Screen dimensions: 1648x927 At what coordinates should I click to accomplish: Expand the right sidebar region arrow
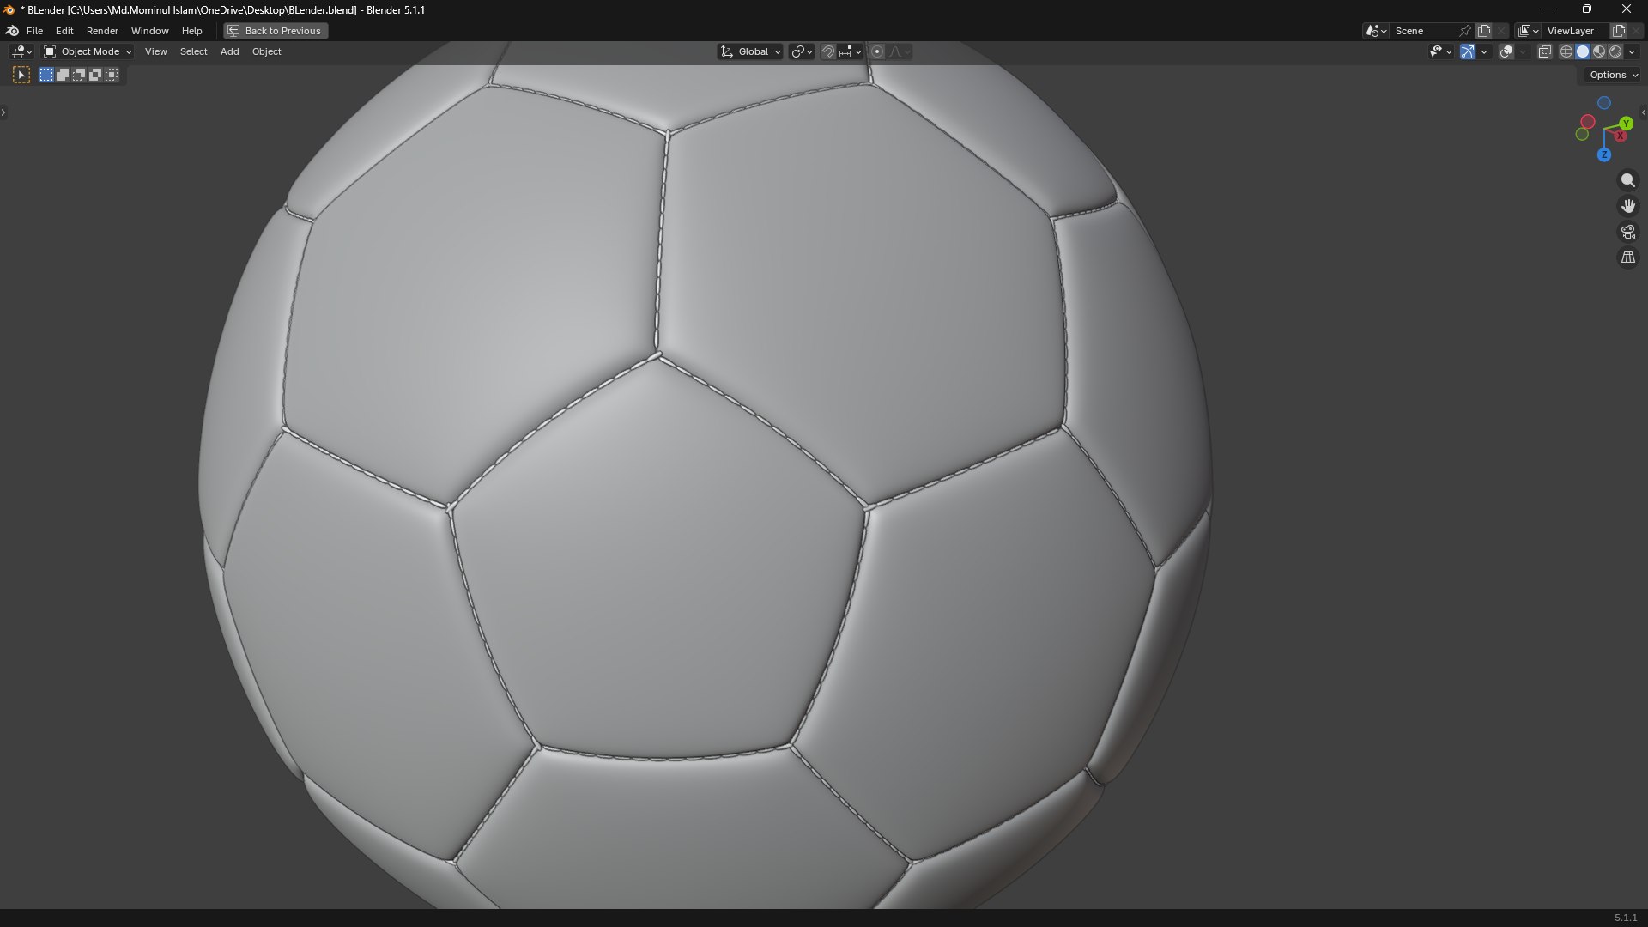click(x=1643, y=112)
